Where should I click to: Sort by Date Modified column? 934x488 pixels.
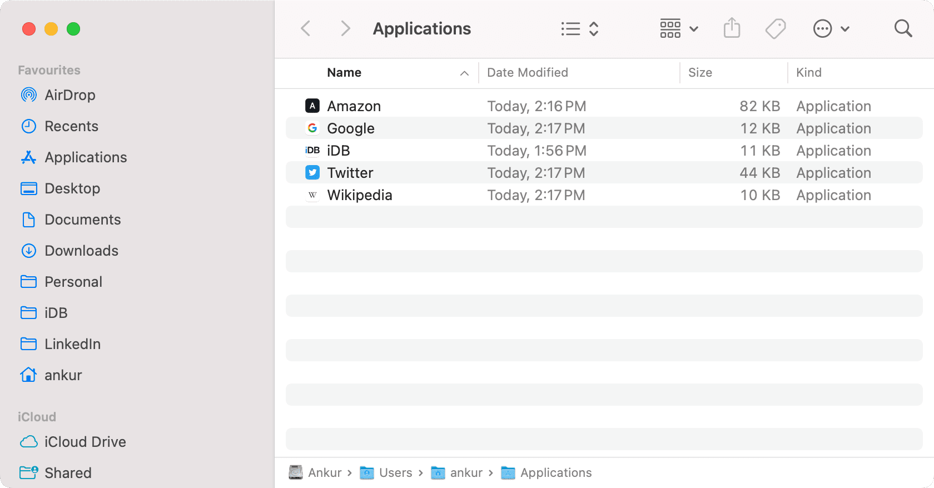tap(528, 72)
